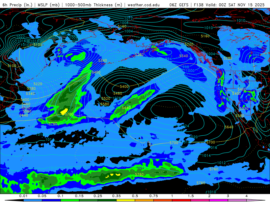Screen dimensions: 270x202
Task: Click the '0.15' legend label
Action: click(79, 196)
